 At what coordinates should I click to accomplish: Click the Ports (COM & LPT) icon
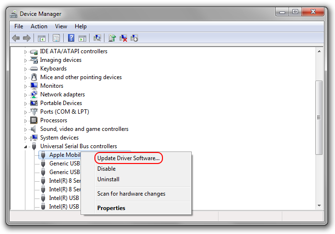(34, 112)
